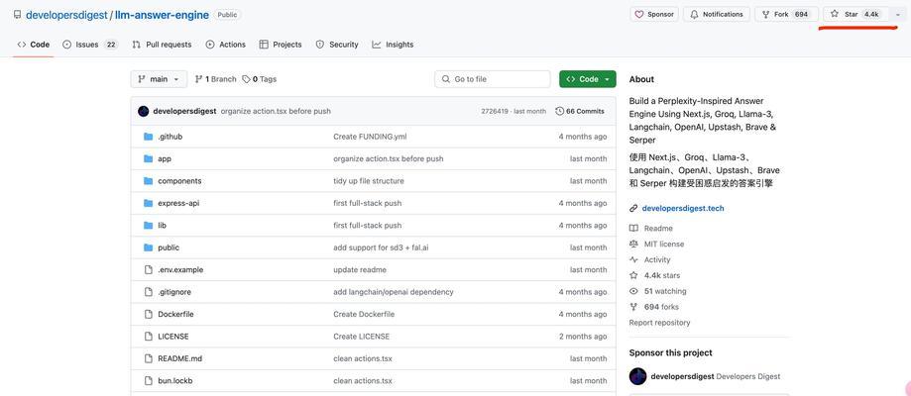This screenshot has height=396, width=911.
Task: View the 4.4k stars link
Action: coord(662,275)
